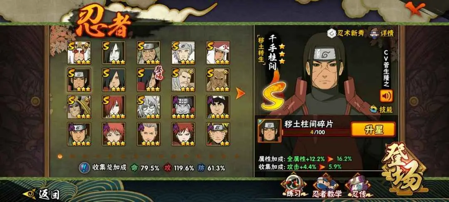Click the 秽土柱间碎片 fragment progress bar
The image size is (449, 202).
pyautogui.click(x=316, y=132)
